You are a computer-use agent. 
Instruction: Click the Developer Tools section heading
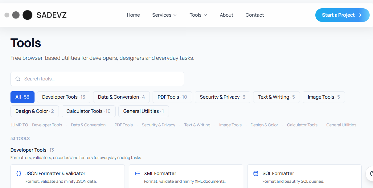(x=28, y=150)
